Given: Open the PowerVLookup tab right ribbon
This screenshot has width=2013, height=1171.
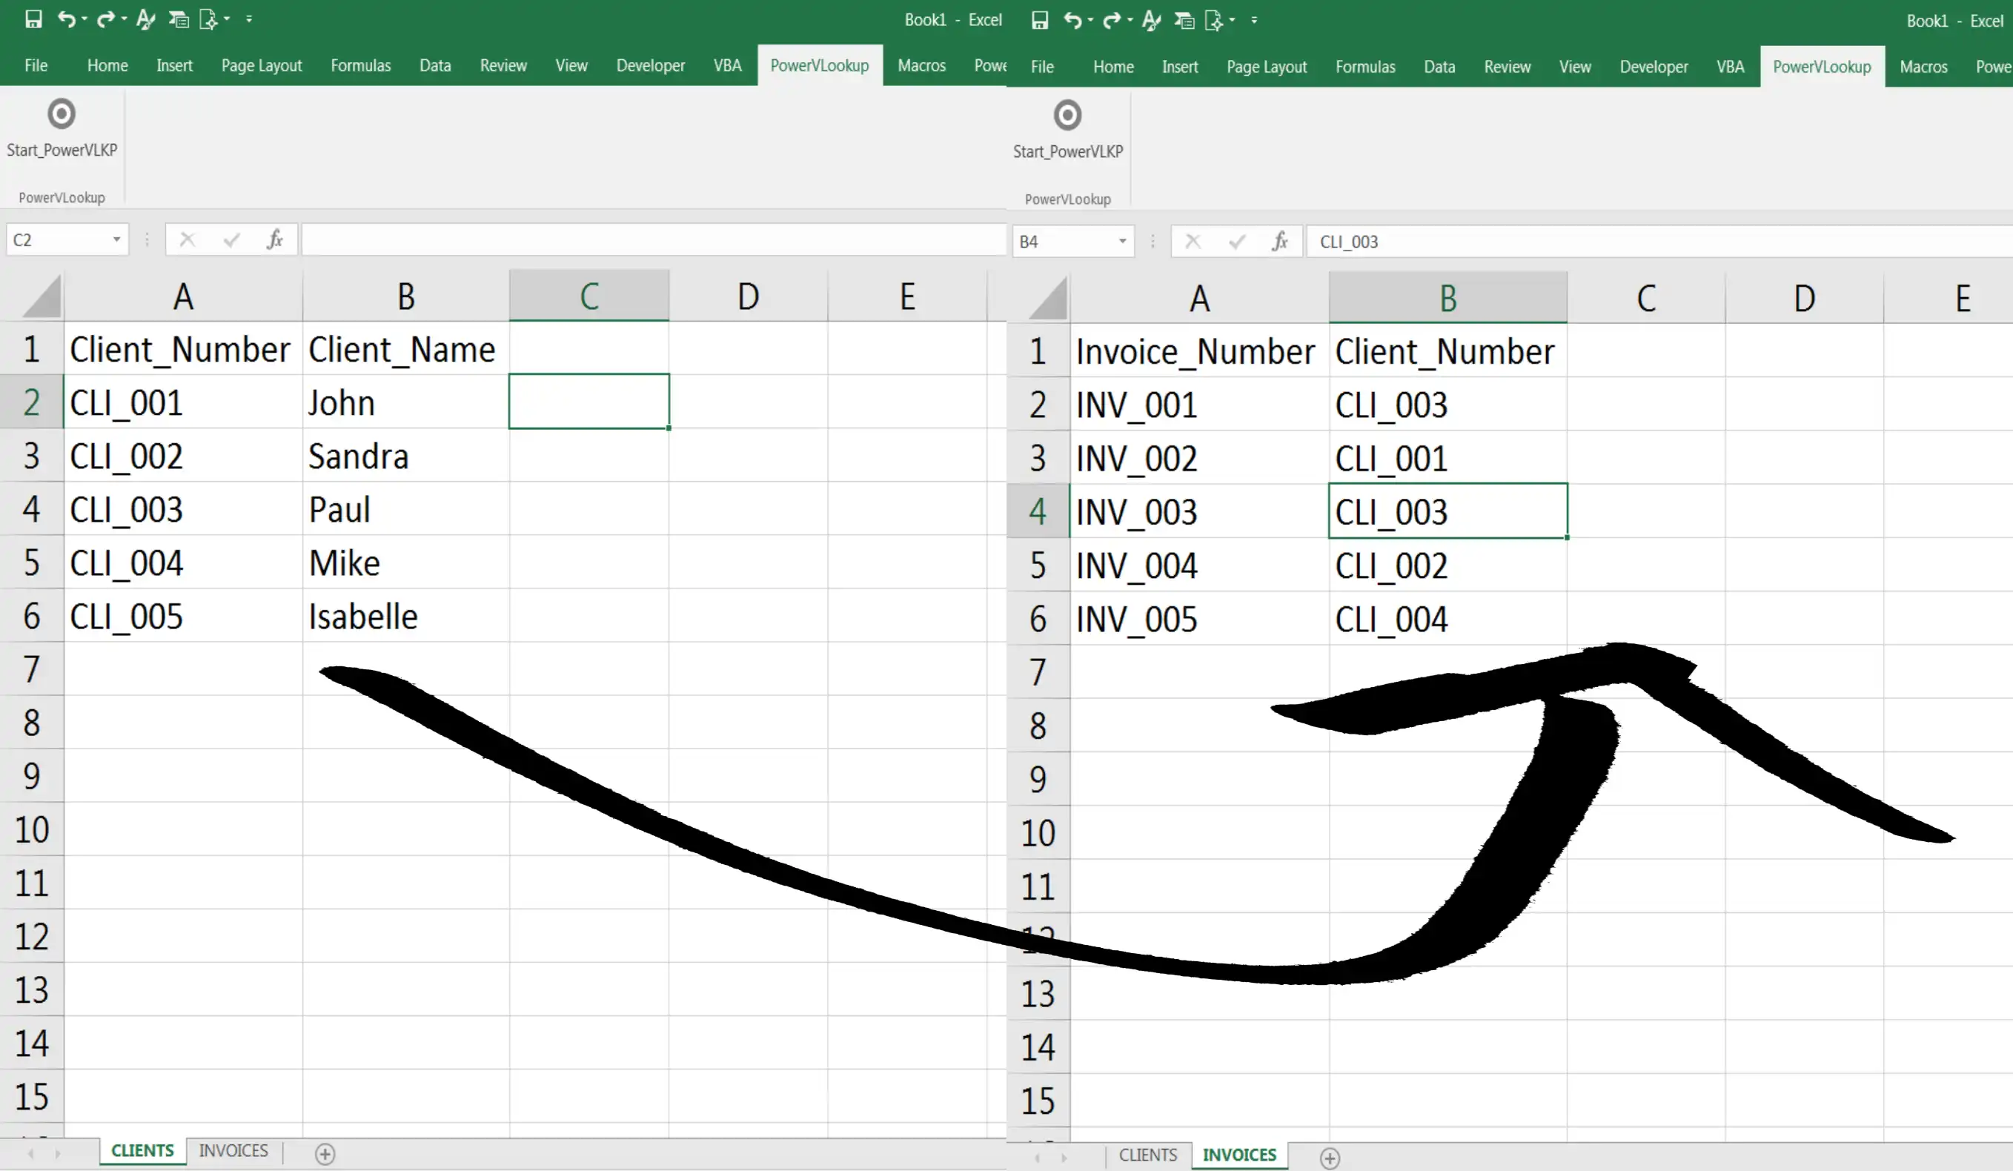Looking at the screenshot, I should click(x=1820, y=65).
